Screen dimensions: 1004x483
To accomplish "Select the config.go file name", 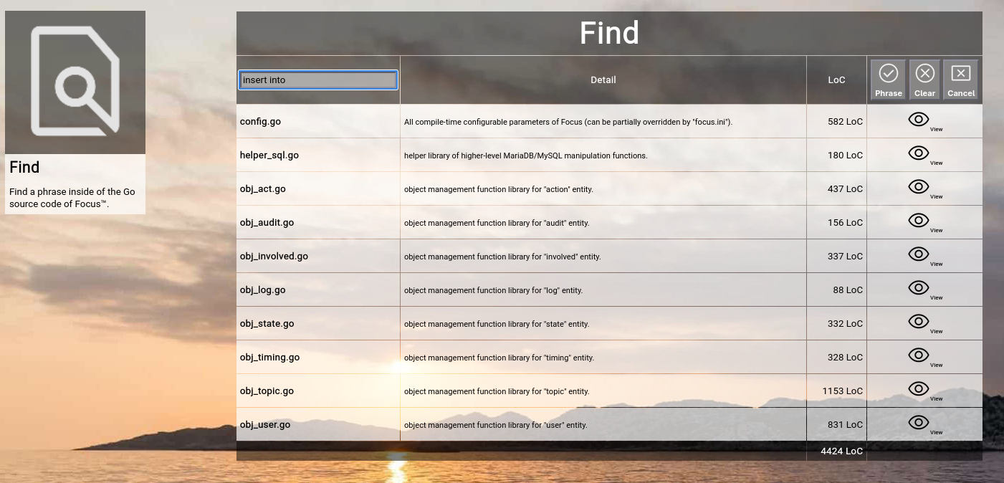I will point(260,122).
